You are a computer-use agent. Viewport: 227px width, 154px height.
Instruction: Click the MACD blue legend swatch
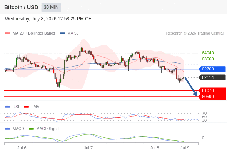tap(8, 129)
